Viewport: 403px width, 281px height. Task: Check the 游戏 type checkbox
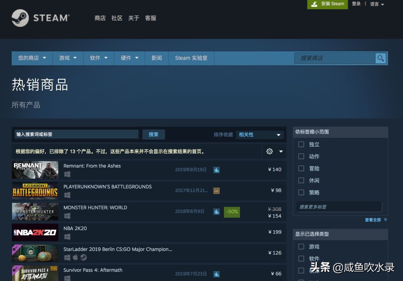301,247
